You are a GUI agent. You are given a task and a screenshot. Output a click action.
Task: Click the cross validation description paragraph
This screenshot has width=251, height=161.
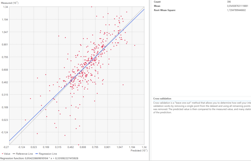[202, 108]
